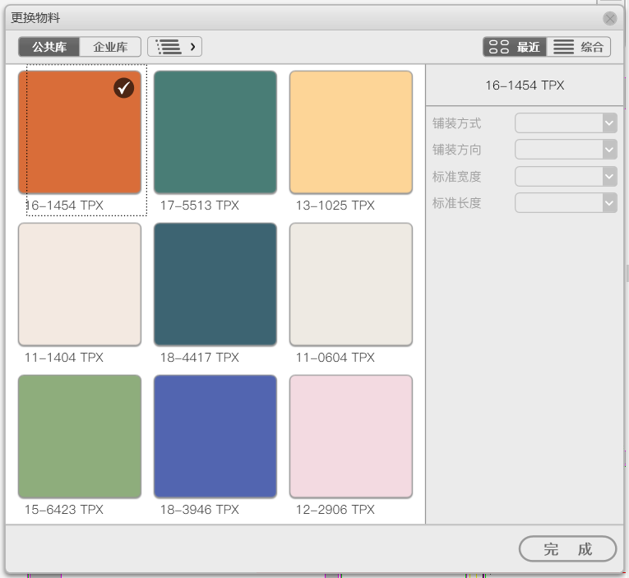
Task: Select the violet-blue 18-3946 TPX swatch
Action: pos(215,437)
